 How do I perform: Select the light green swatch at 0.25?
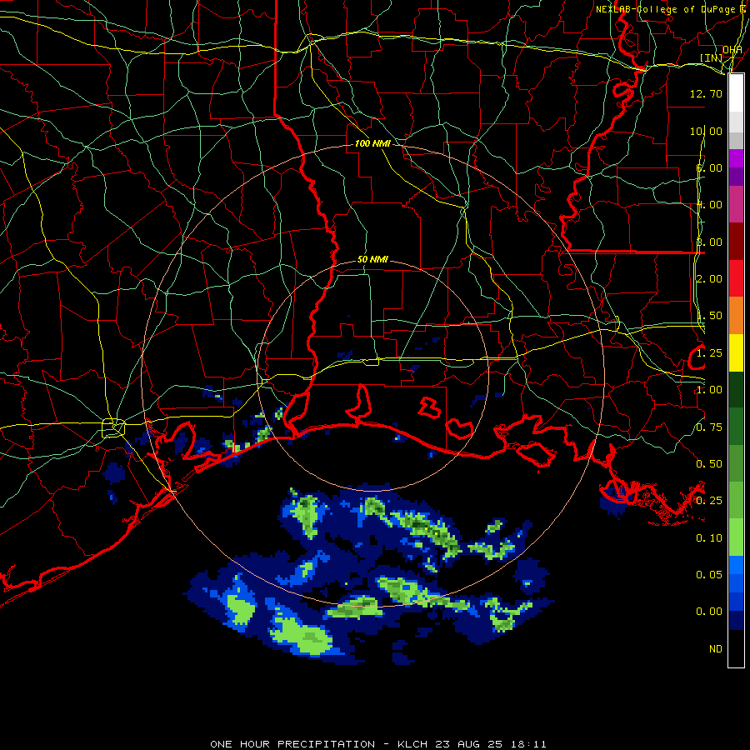tap(736, 500)
